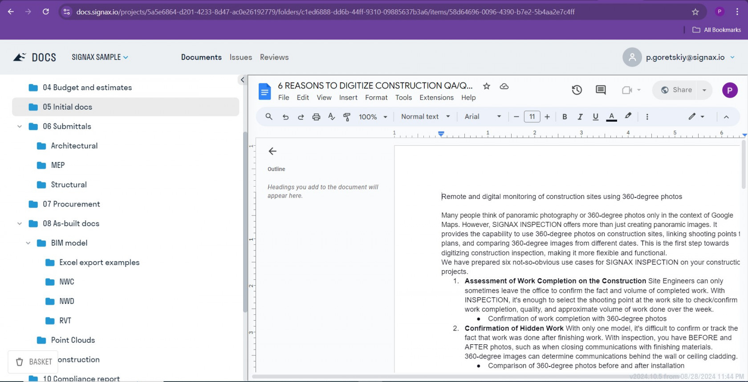Image resolution: width=748 pixels, height=382 pixels.
Task: Collapse the folder tree sidebar
Action: point(242,80)
